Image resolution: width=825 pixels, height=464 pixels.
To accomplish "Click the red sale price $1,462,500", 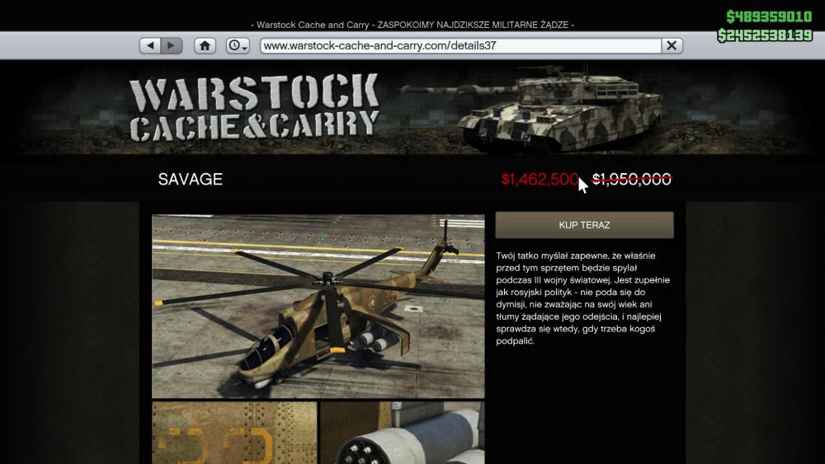I will (540, 179).
